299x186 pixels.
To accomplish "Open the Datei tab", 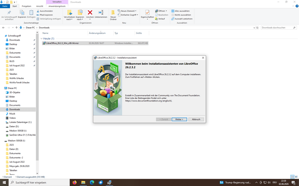I will pos(5,6).
